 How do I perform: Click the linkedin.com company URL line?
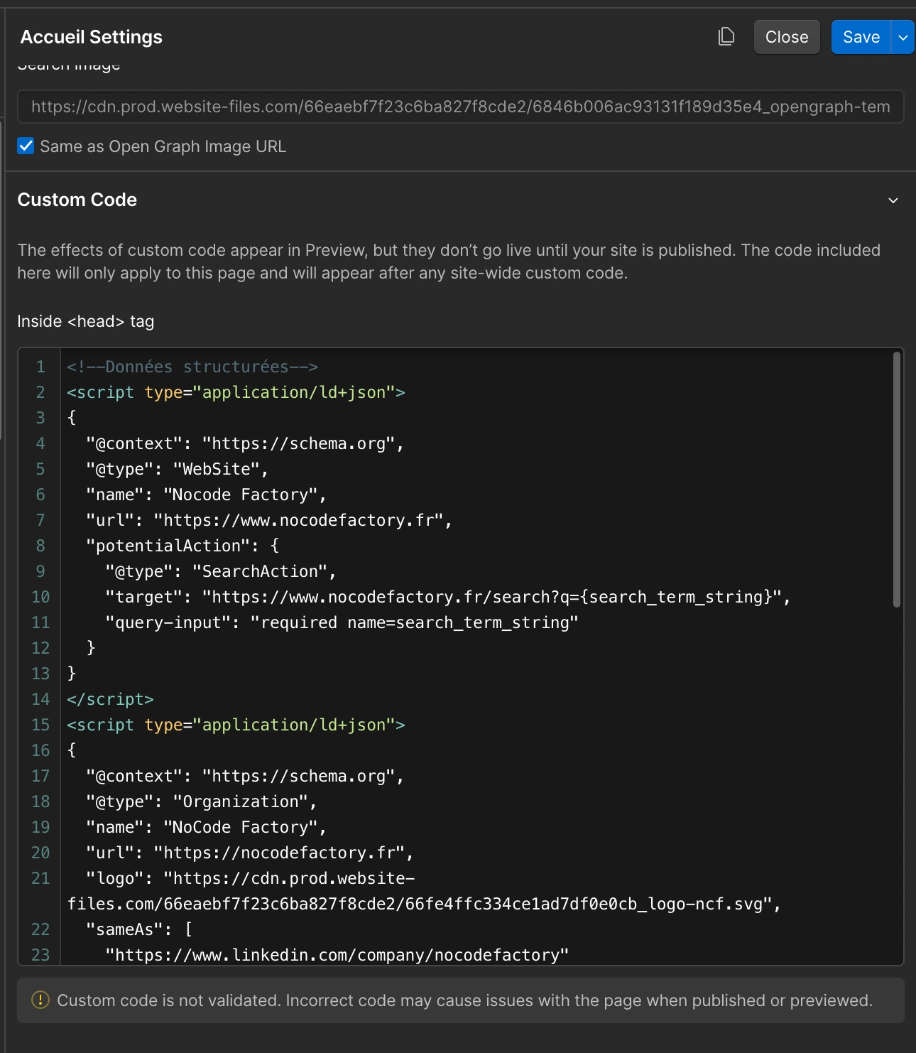[x=337, y=955]
